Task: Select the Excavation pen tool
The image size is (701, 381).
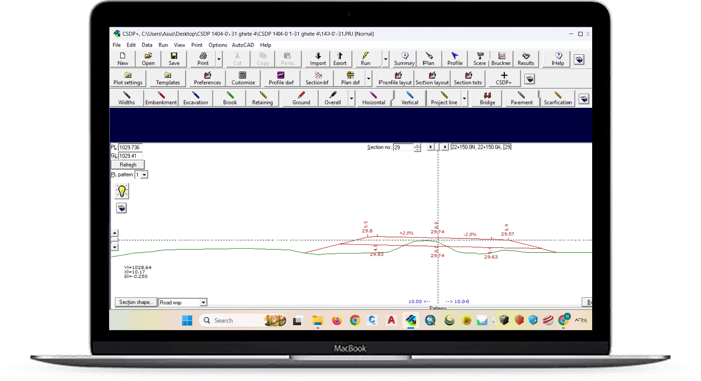Action: (x=195, y=98)
